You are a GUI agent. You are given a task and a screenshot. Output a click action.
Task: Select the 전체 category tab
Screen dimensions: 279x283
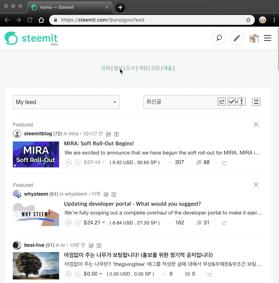106,68
